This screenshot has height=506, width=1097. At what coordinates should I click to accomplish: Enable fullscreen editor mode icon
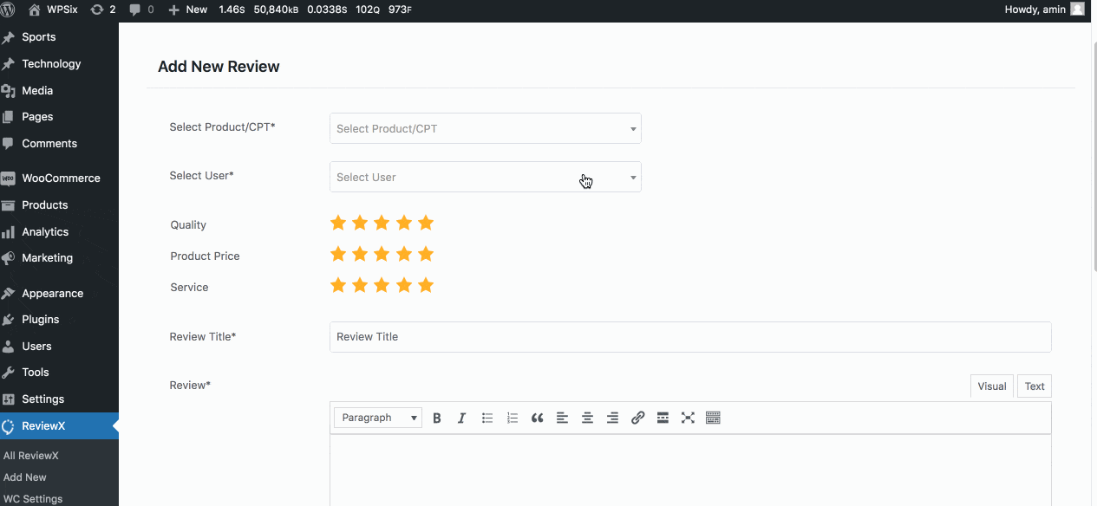[x=688, y=418]
